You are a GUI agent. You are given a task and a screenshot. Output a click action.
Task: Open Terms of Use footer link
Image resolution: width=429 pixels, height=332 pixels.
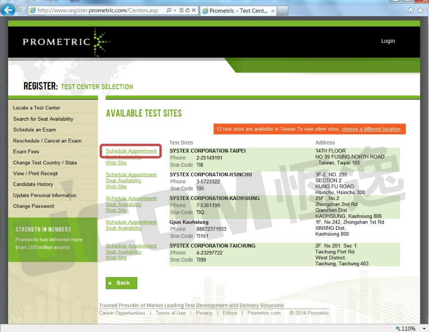(x=170, y=313)
